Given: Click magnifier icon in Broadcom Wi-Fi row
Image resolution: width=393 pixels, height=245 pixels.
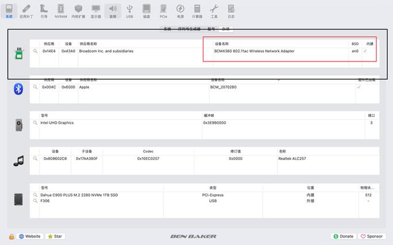Looking at the screenshot, I should [35, 51].
